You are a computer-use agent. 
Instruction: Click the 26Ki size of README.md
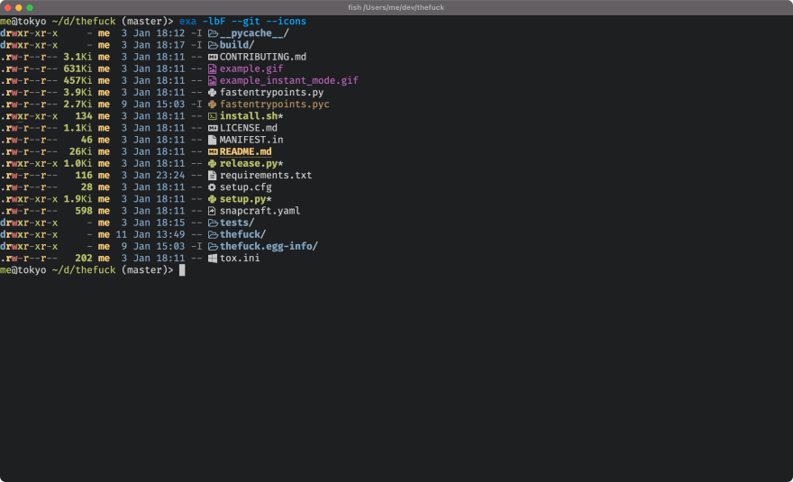(81, 151)
